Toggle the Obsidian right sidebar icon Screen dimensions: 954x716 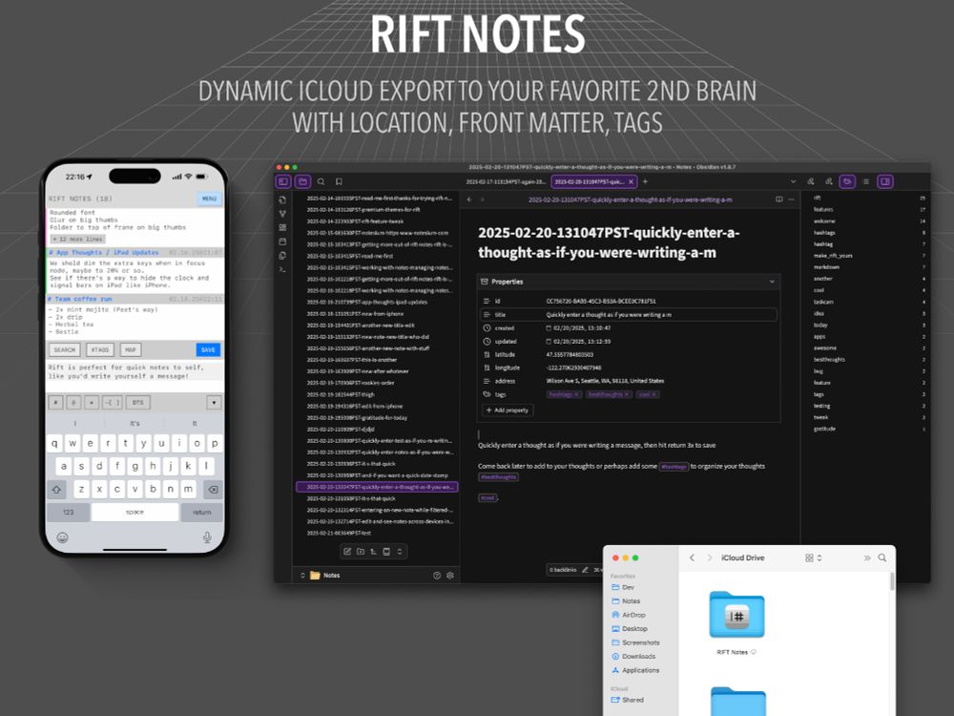point(885,181)
